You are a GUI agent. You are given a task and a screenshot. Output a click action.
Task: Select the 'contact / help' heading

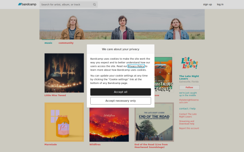pyautogui.click(x=187, y=109)
